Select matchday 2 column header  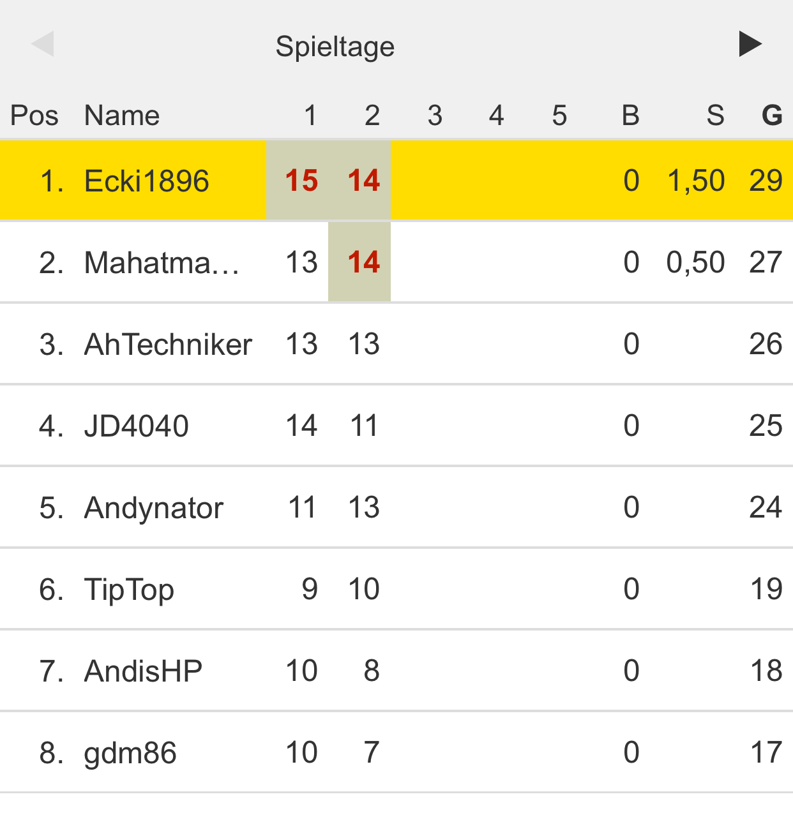pos(372,116)
